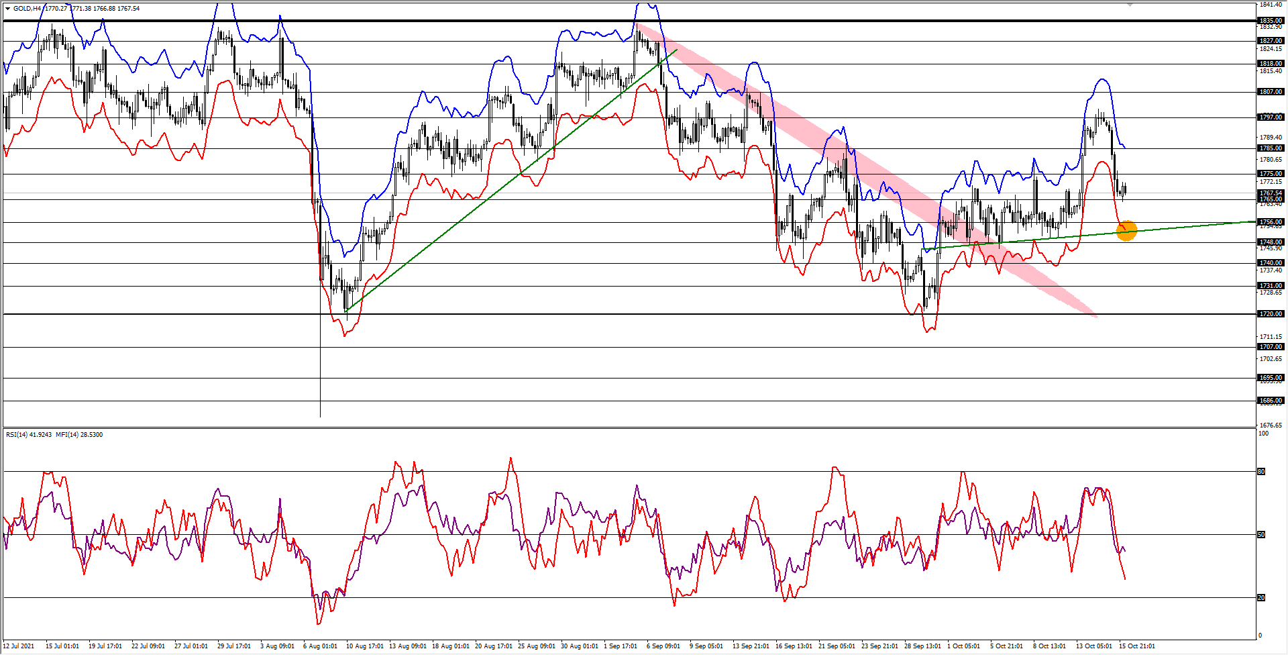
Task: Click the 1789.40 price scale value
Action: 1271,138
